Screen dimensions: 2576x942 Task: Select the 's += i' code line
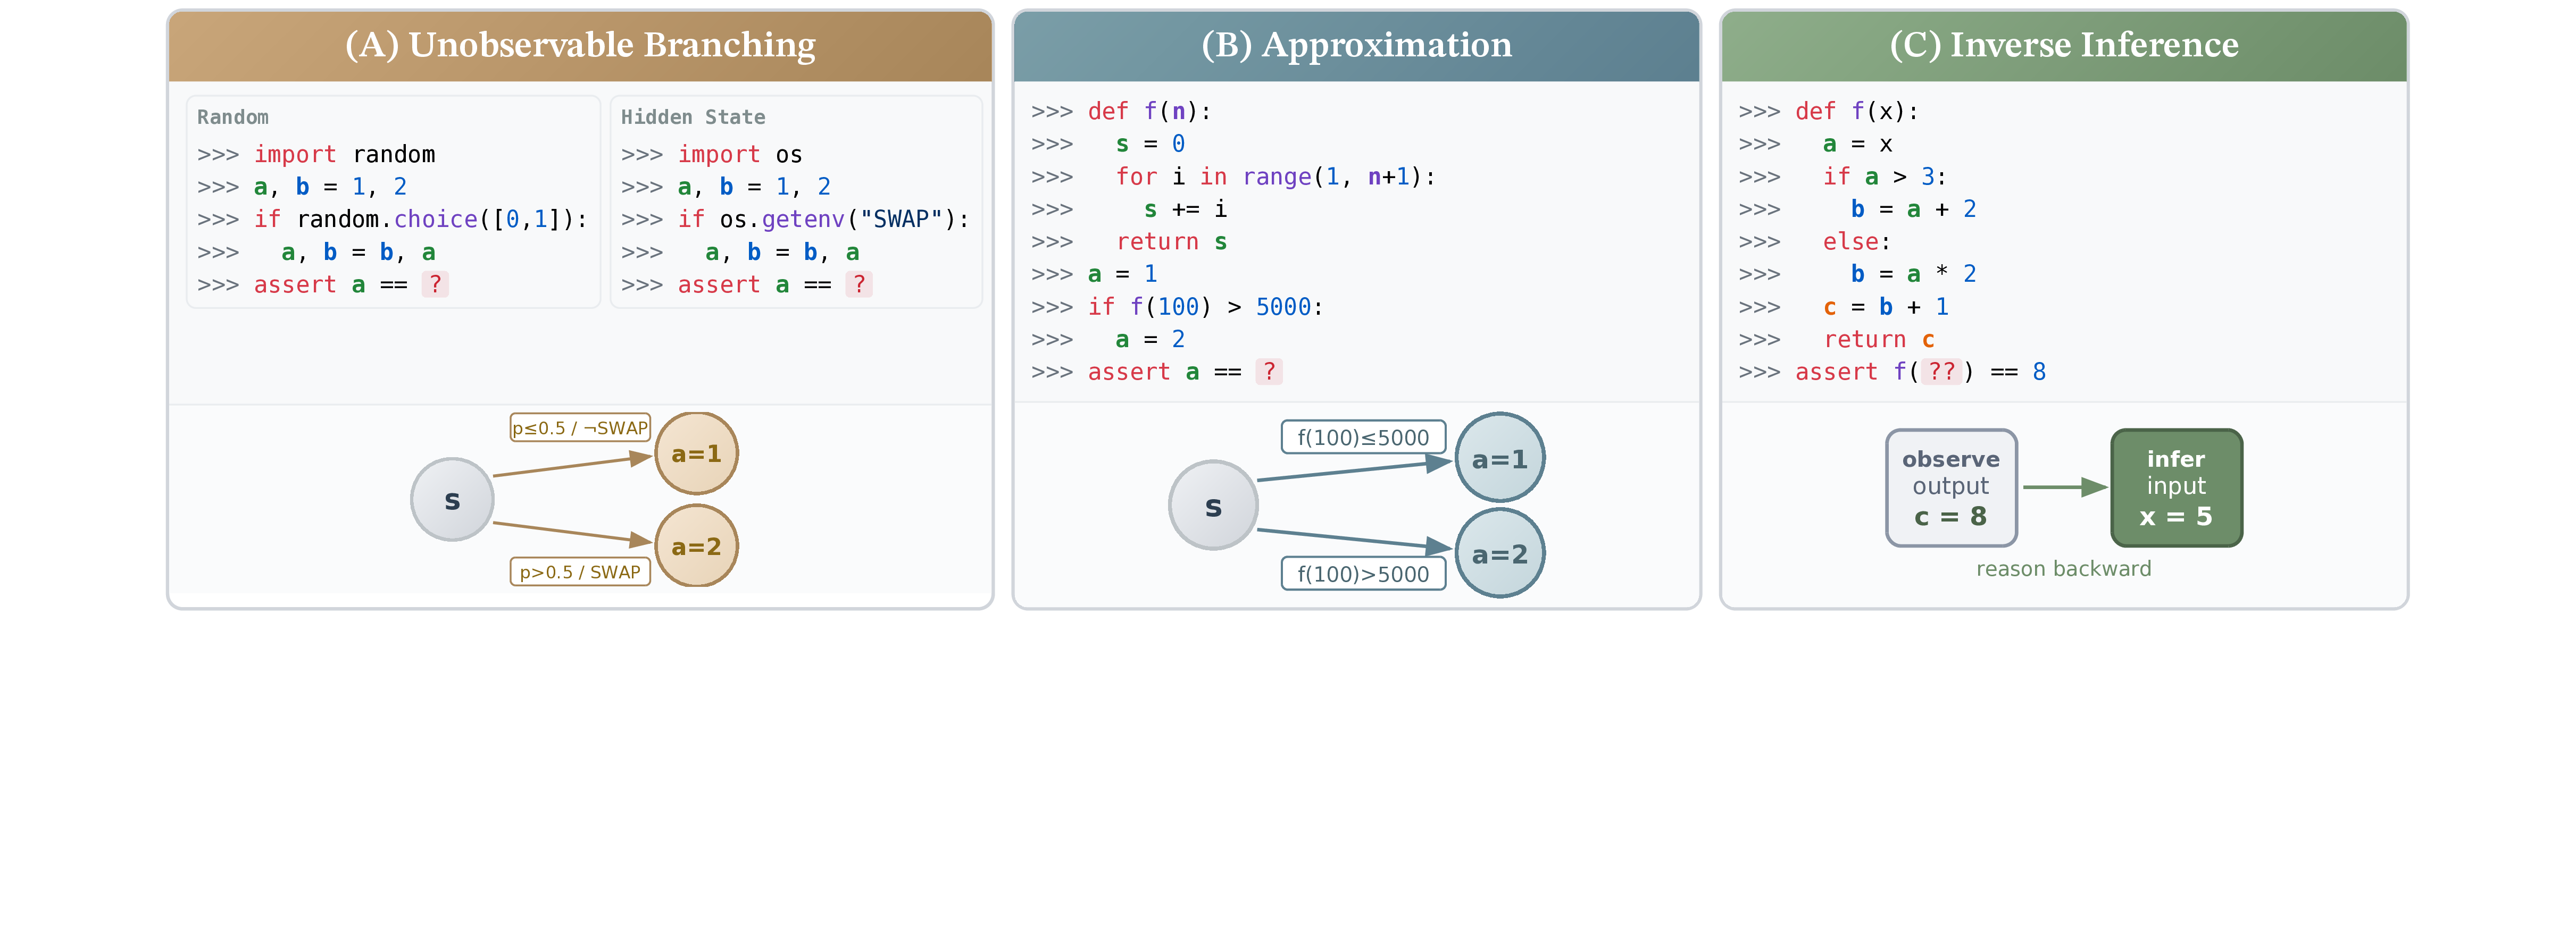[x=1129, y=209]
